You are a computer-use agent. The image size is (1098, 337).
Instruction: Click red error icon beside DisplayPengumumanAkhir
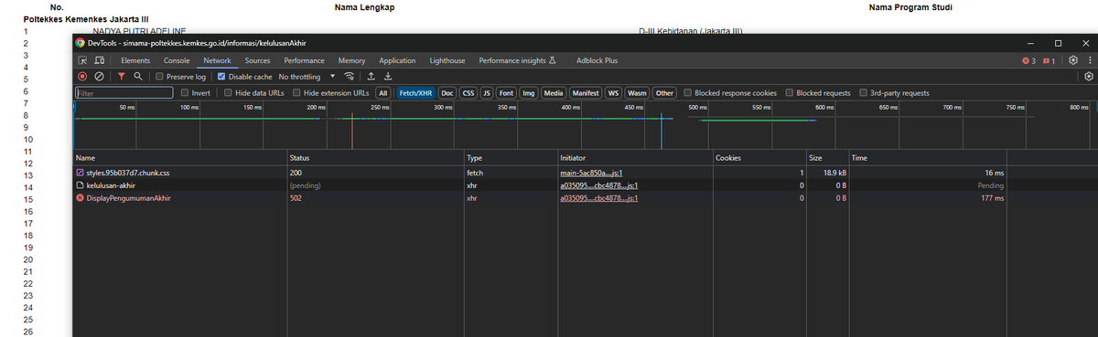(80, 197)
